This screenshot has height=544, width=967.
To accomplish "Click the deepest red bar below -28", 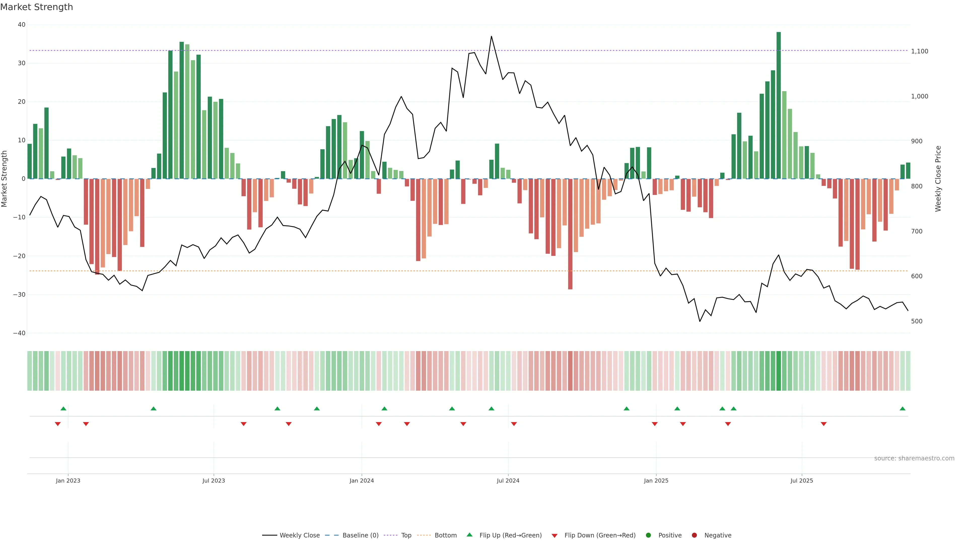I will coord(570,234).
